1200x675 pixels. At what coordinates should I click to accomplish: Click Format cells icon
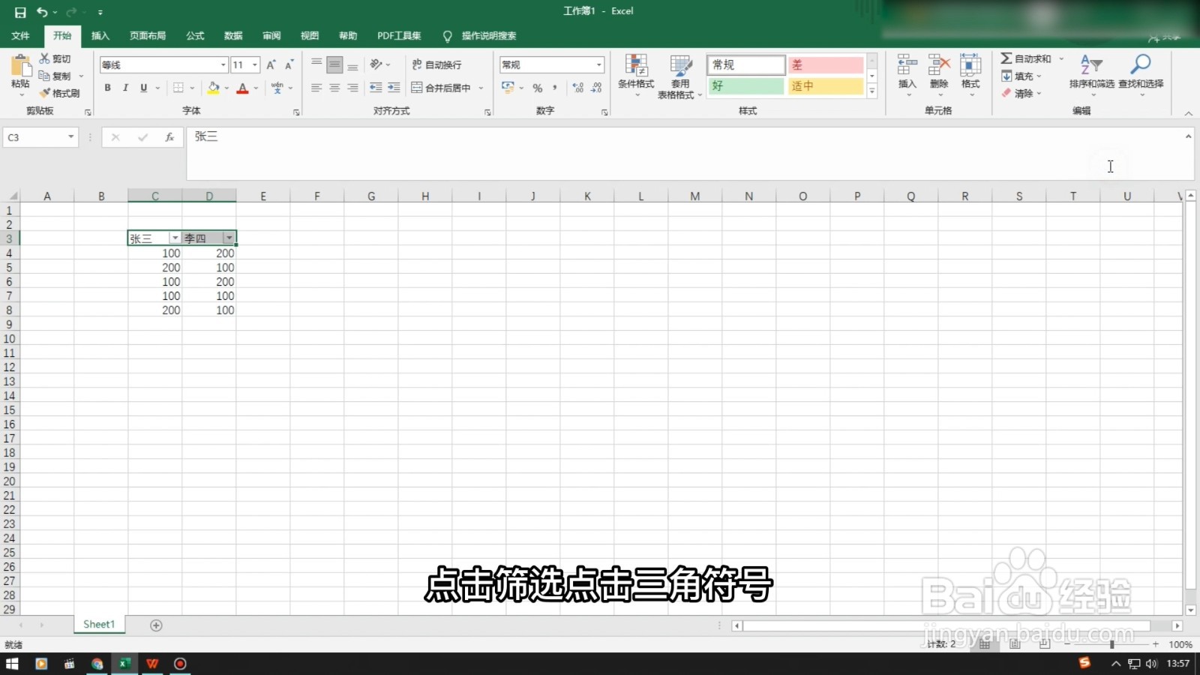coord(970,64)
